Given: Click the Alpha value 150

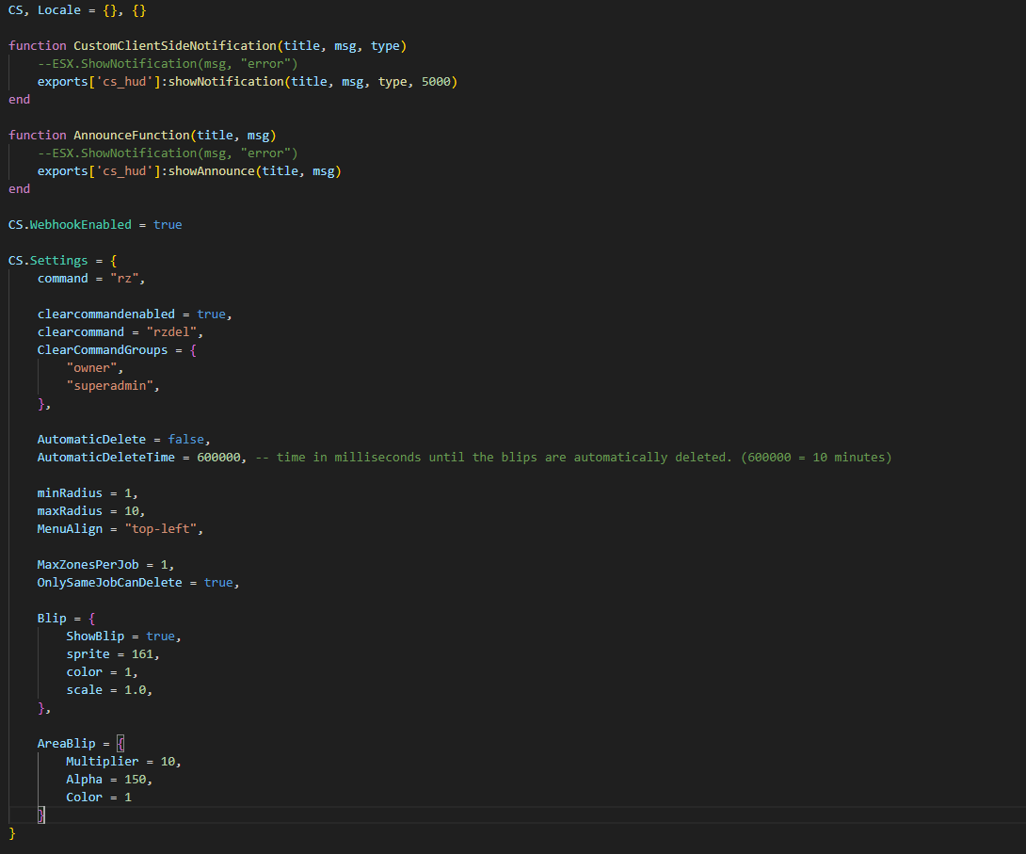Looking at the screenshot, I should (135, 779).
